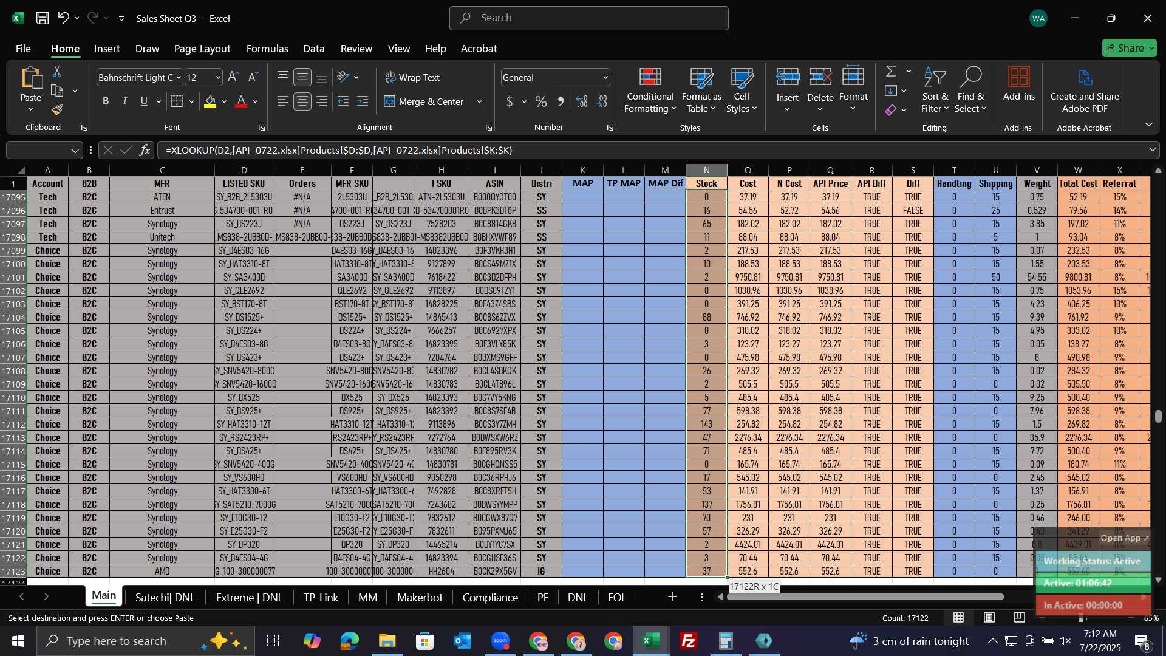Viewport: 1166px width, 656px height.
Task: Click Create and Share Adobe PDF
Action: coord(1085,90)
